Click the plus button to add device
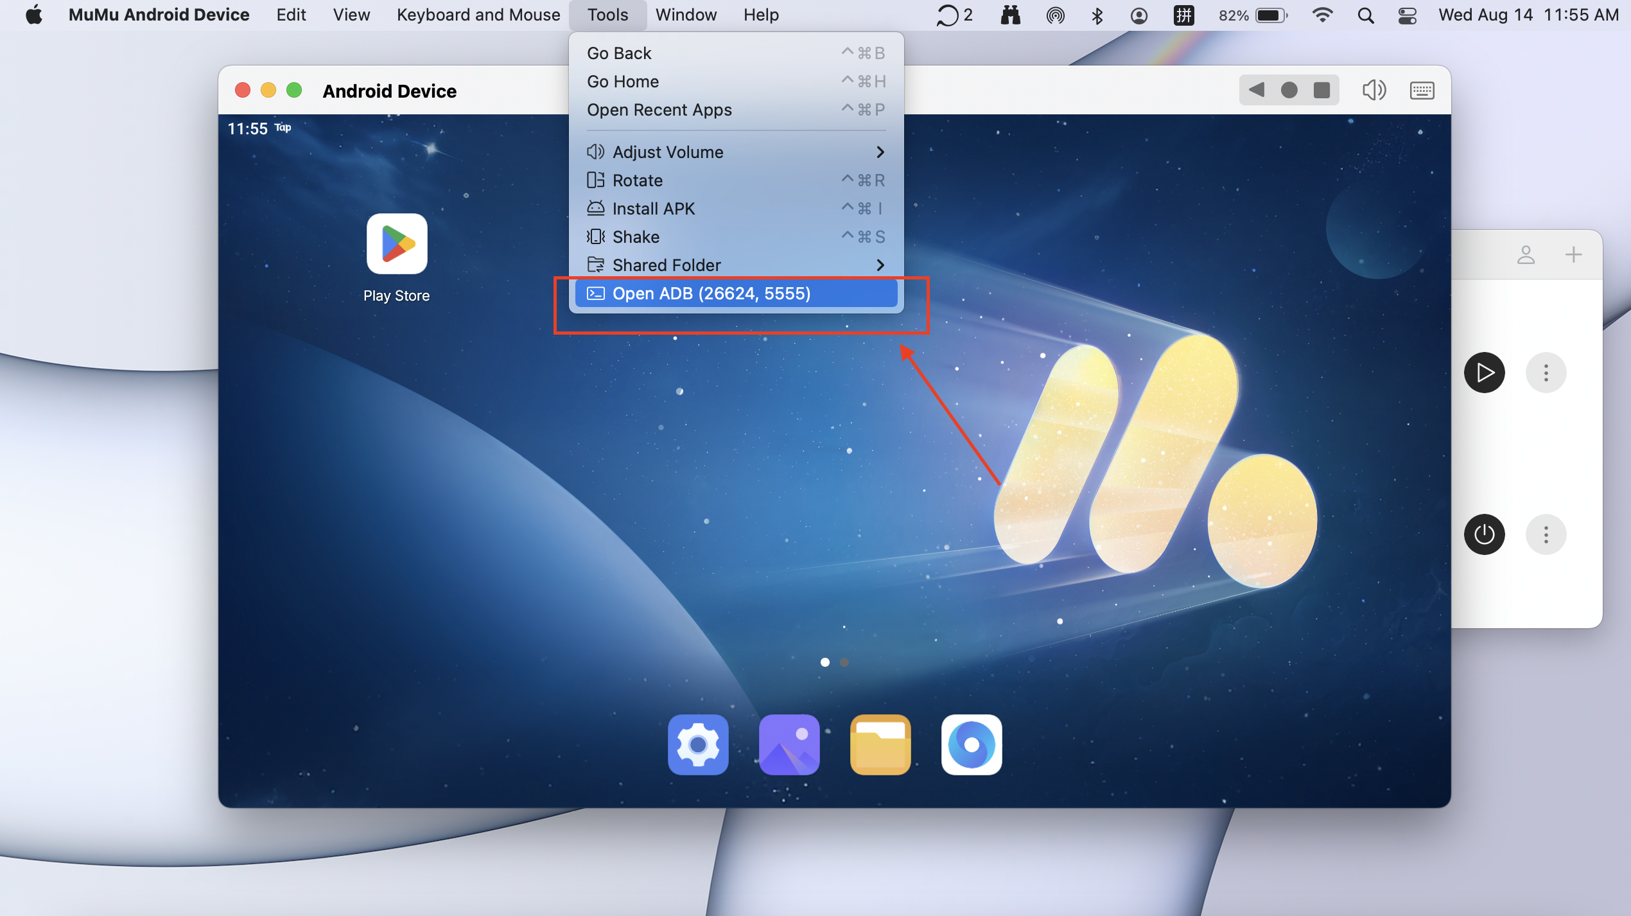 1573,255
